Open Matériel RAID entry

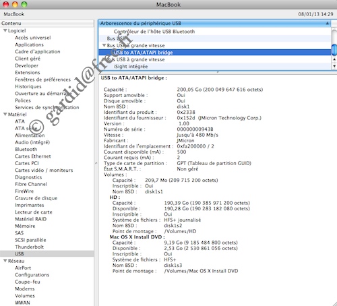[x=31, y=218]
